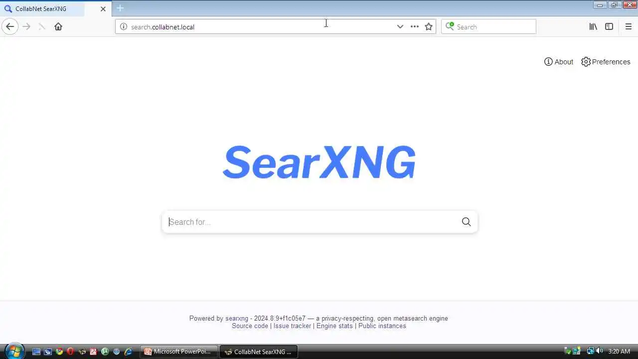The image size is (638, 359).
Task: Open the Preferences page link
Action: point(606,62)
